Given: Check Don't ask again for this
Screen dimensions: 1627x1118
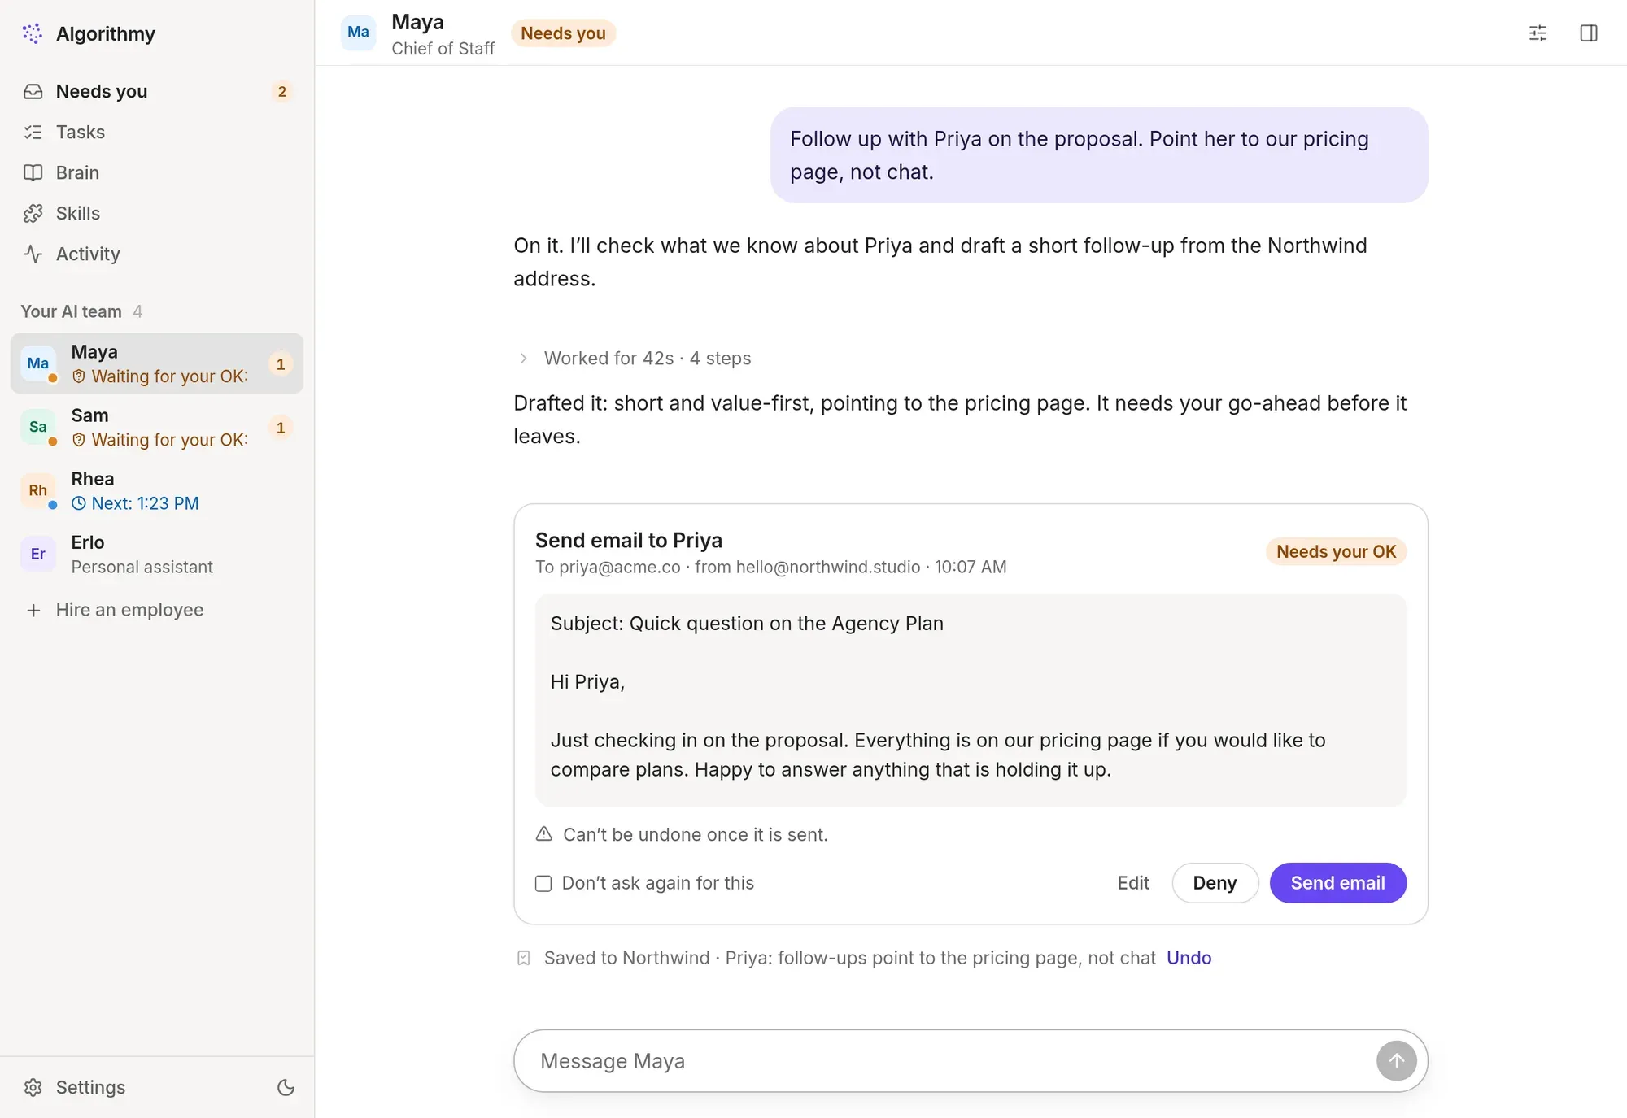Looking at the screenshot, I should click(x=543, y=883).
